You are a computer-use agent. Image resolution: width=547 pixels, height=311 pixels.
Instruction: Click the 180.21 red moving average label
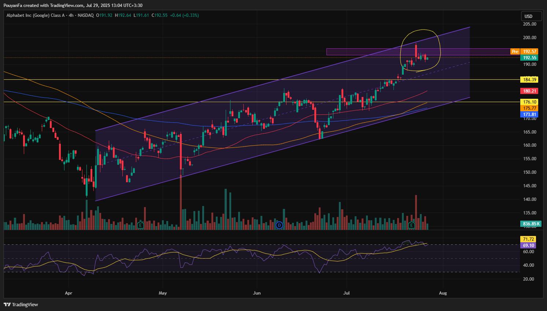529,91
